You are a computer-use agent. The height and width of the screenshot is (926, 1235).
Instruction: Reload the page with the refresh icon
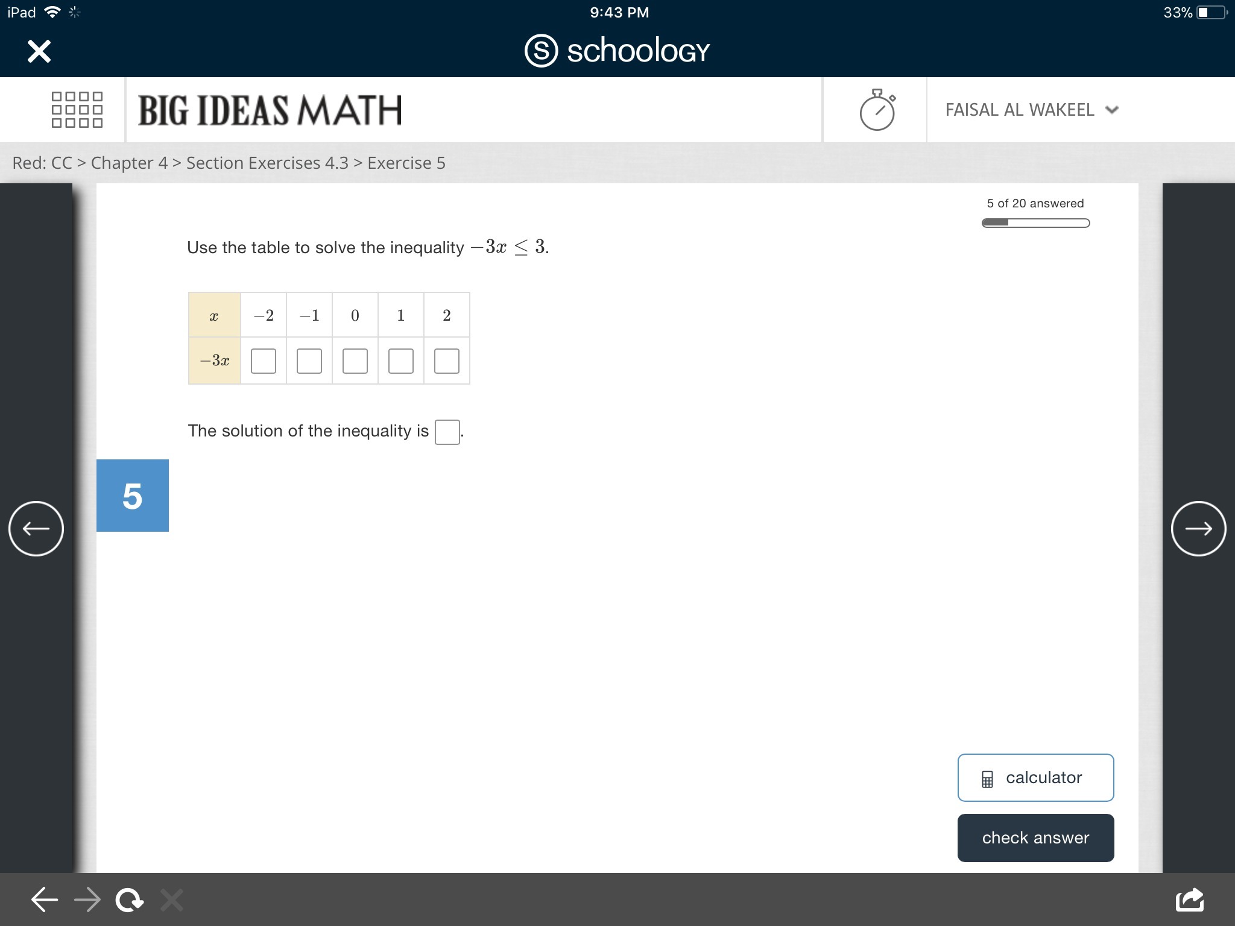130,900
